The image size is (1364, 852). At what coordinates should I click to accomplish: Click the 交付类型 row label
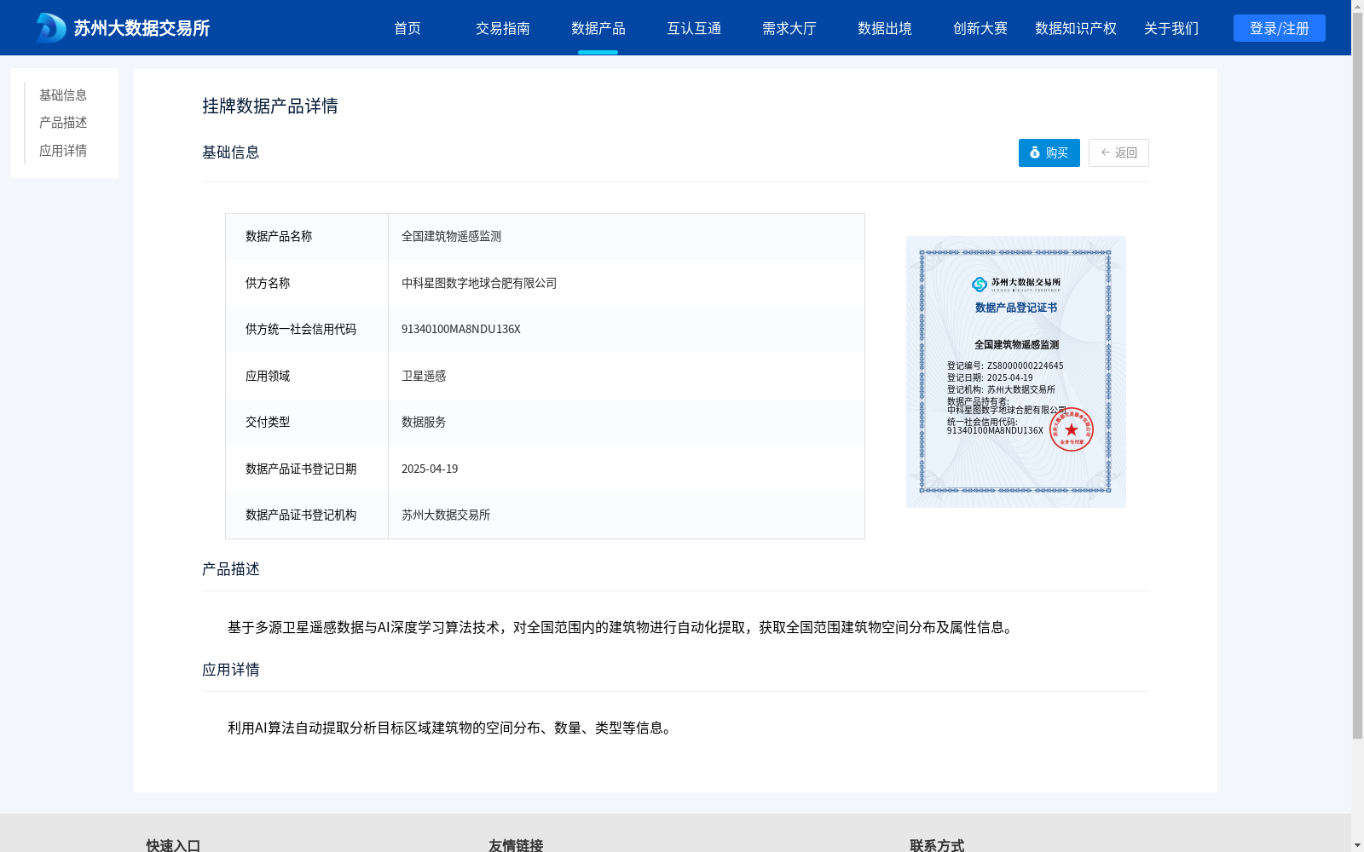point(268,422)
